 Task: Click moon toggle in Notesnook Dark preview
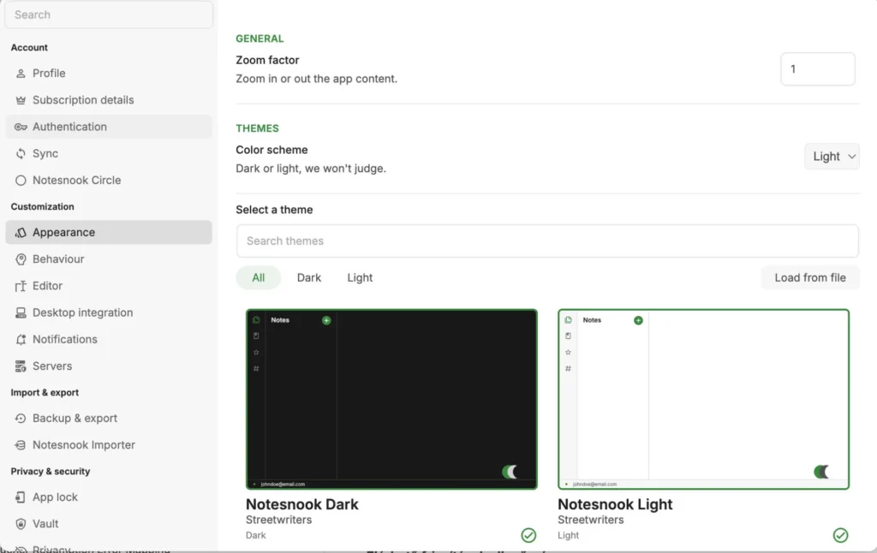510,472
